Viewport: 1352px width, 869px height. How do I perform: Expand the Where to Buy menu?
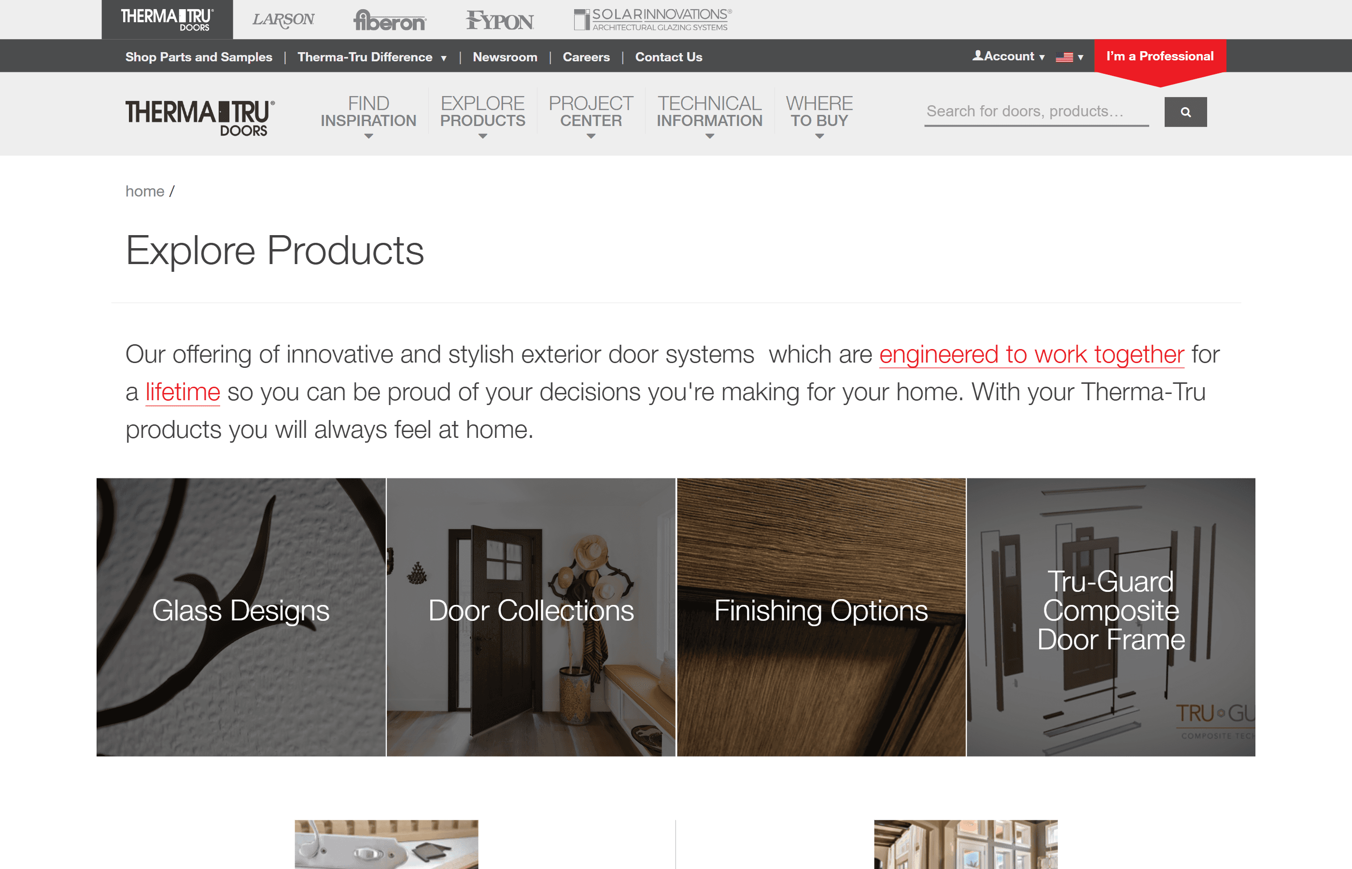(819, 113)
